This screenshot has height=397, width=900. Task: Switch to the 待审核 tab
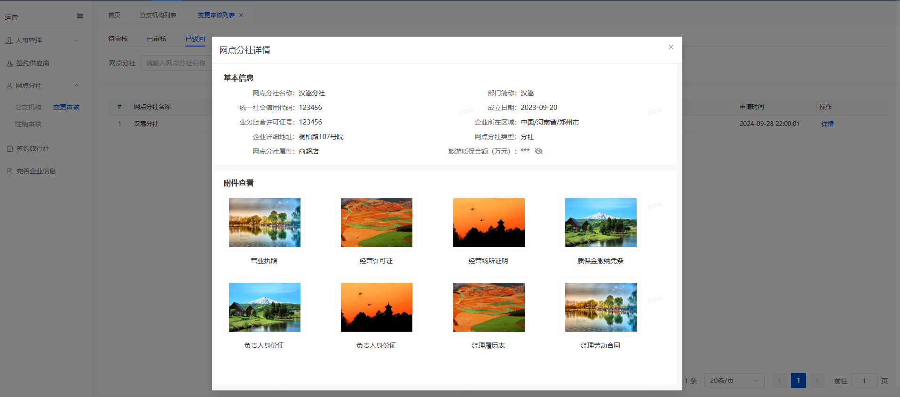click(x=118, y=39)
